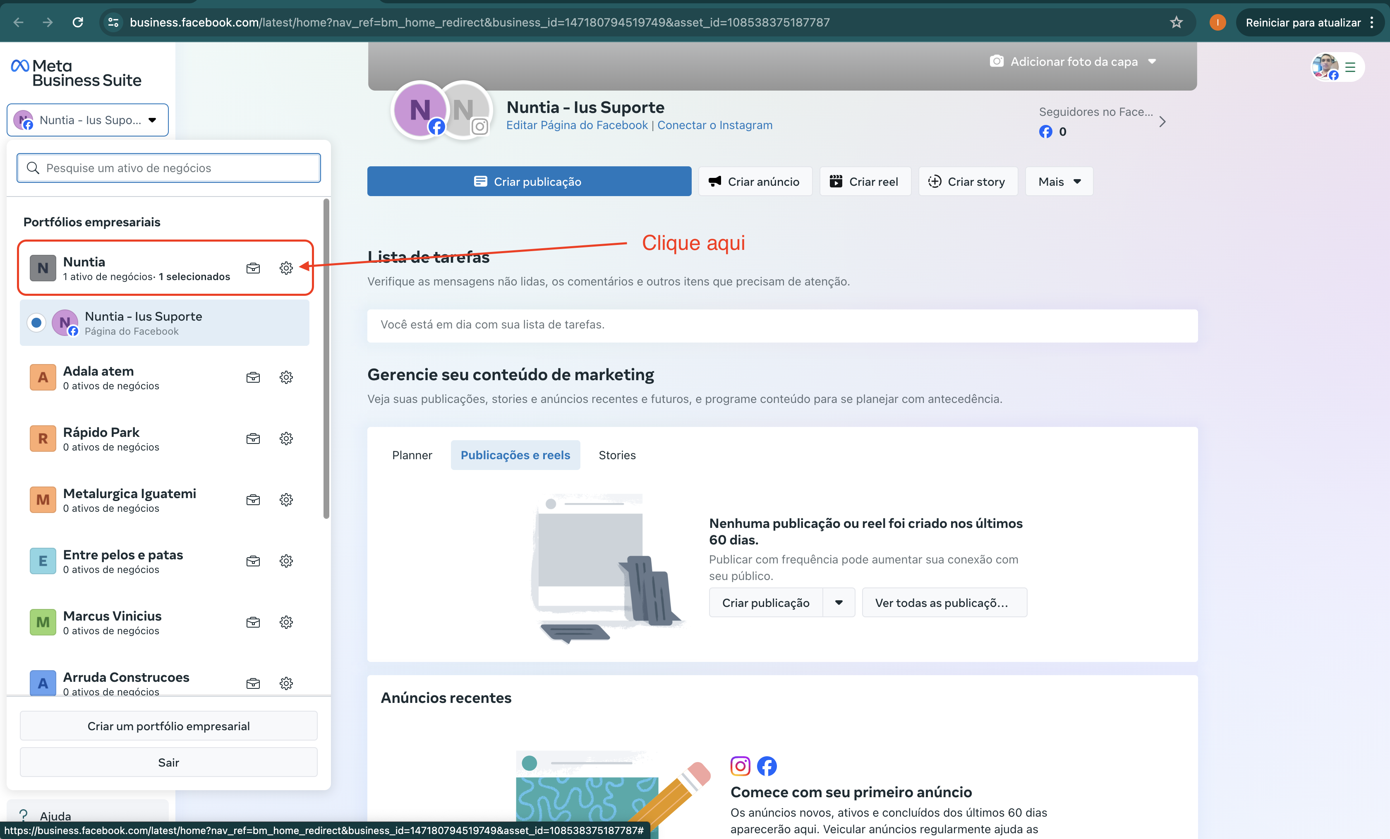Click briefcase icon beside Marcus Vinicius
Viewport: 1390px width, 839px height.
253,622
